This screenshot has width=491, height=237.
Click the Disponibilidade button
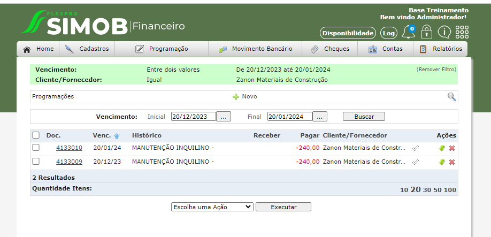point(348,33)
